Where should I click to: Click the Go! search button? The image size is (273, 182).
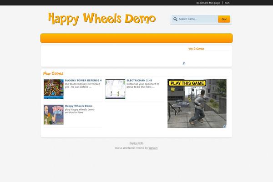[x=224, y=19]
